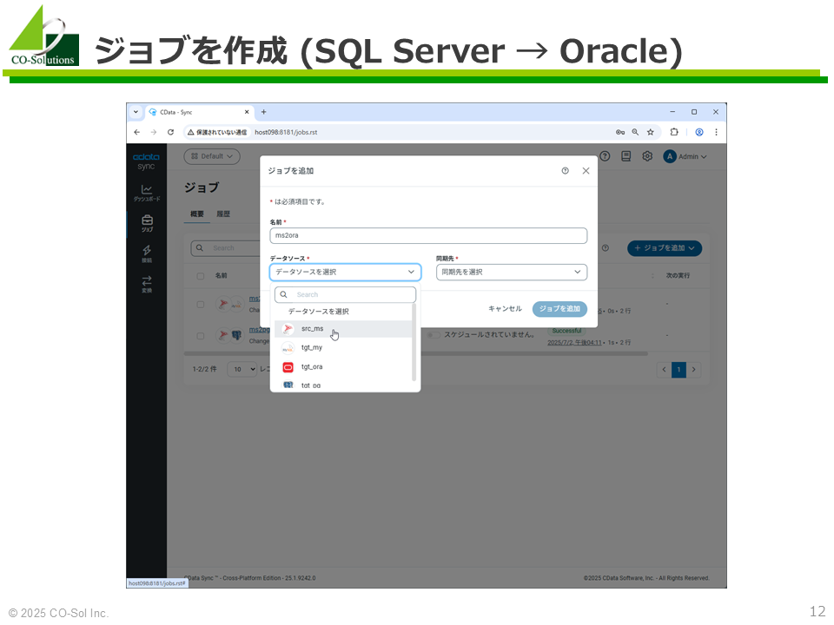Switch to the 概要 tab
This screenshot has width=834, height=625.
(197, 214)
